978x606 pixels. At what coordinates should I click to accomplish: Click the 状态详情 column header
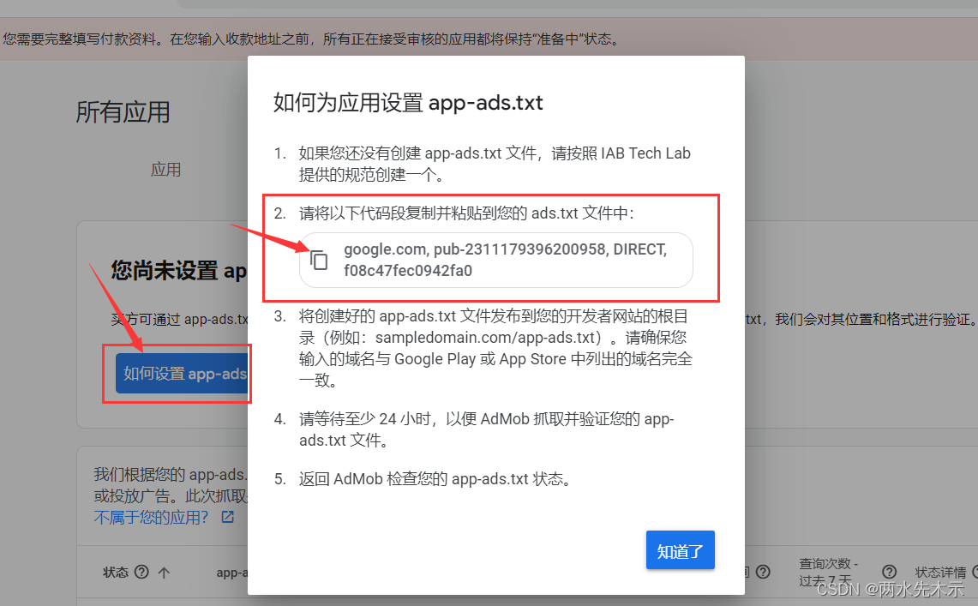940,573
